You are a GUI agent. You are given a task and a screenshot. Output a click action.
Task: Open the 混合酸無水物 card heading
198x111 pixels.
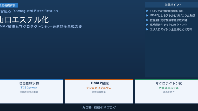click(29, 84)
